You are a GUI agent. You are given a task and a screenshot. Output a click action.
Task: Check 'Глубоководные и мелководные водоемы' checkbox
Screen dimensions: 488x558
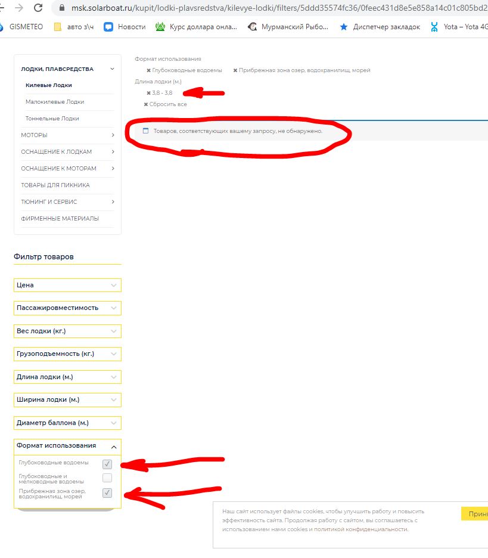[x=107, y=478]
